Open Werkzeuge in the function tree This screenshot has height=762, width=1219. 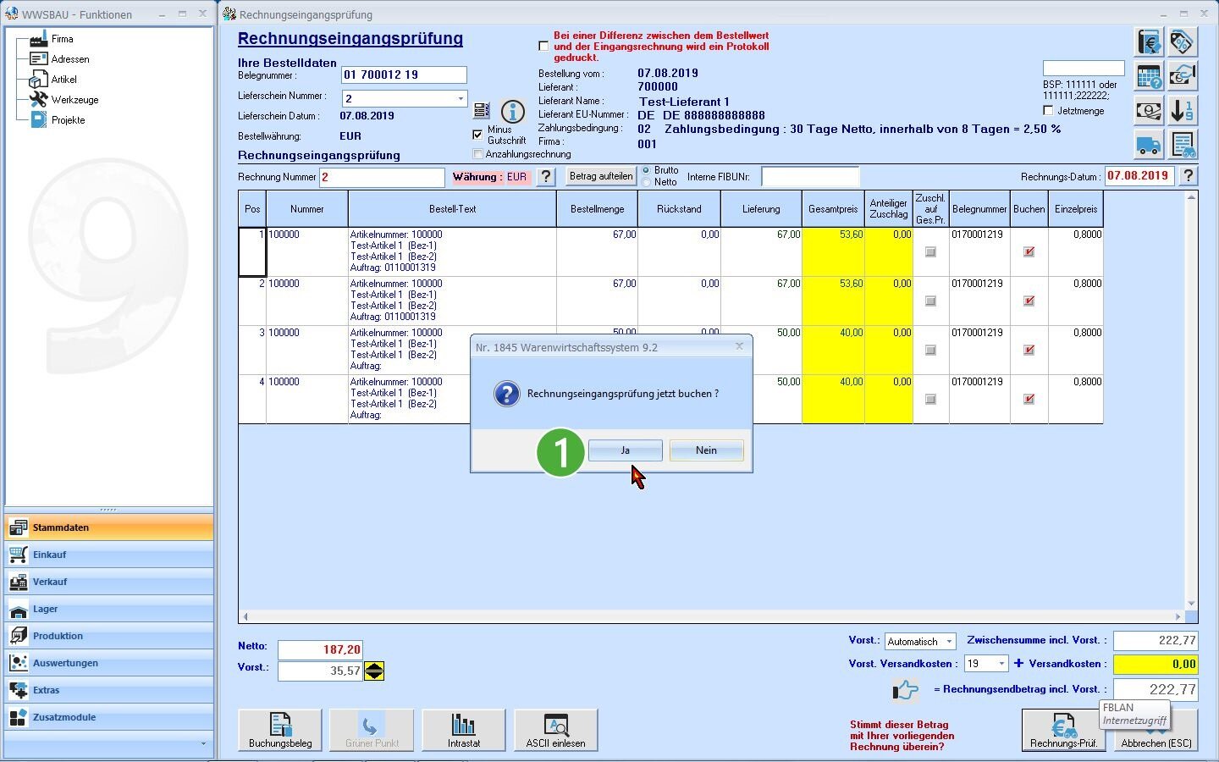74,100
